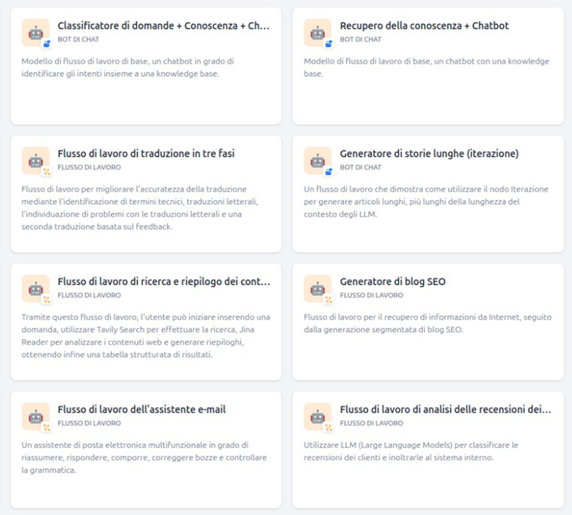Choose "Flusso di lavoro dell'assistente e-mail" title
The height and width of the screenshot is (515, 572).
click(141, 410)
